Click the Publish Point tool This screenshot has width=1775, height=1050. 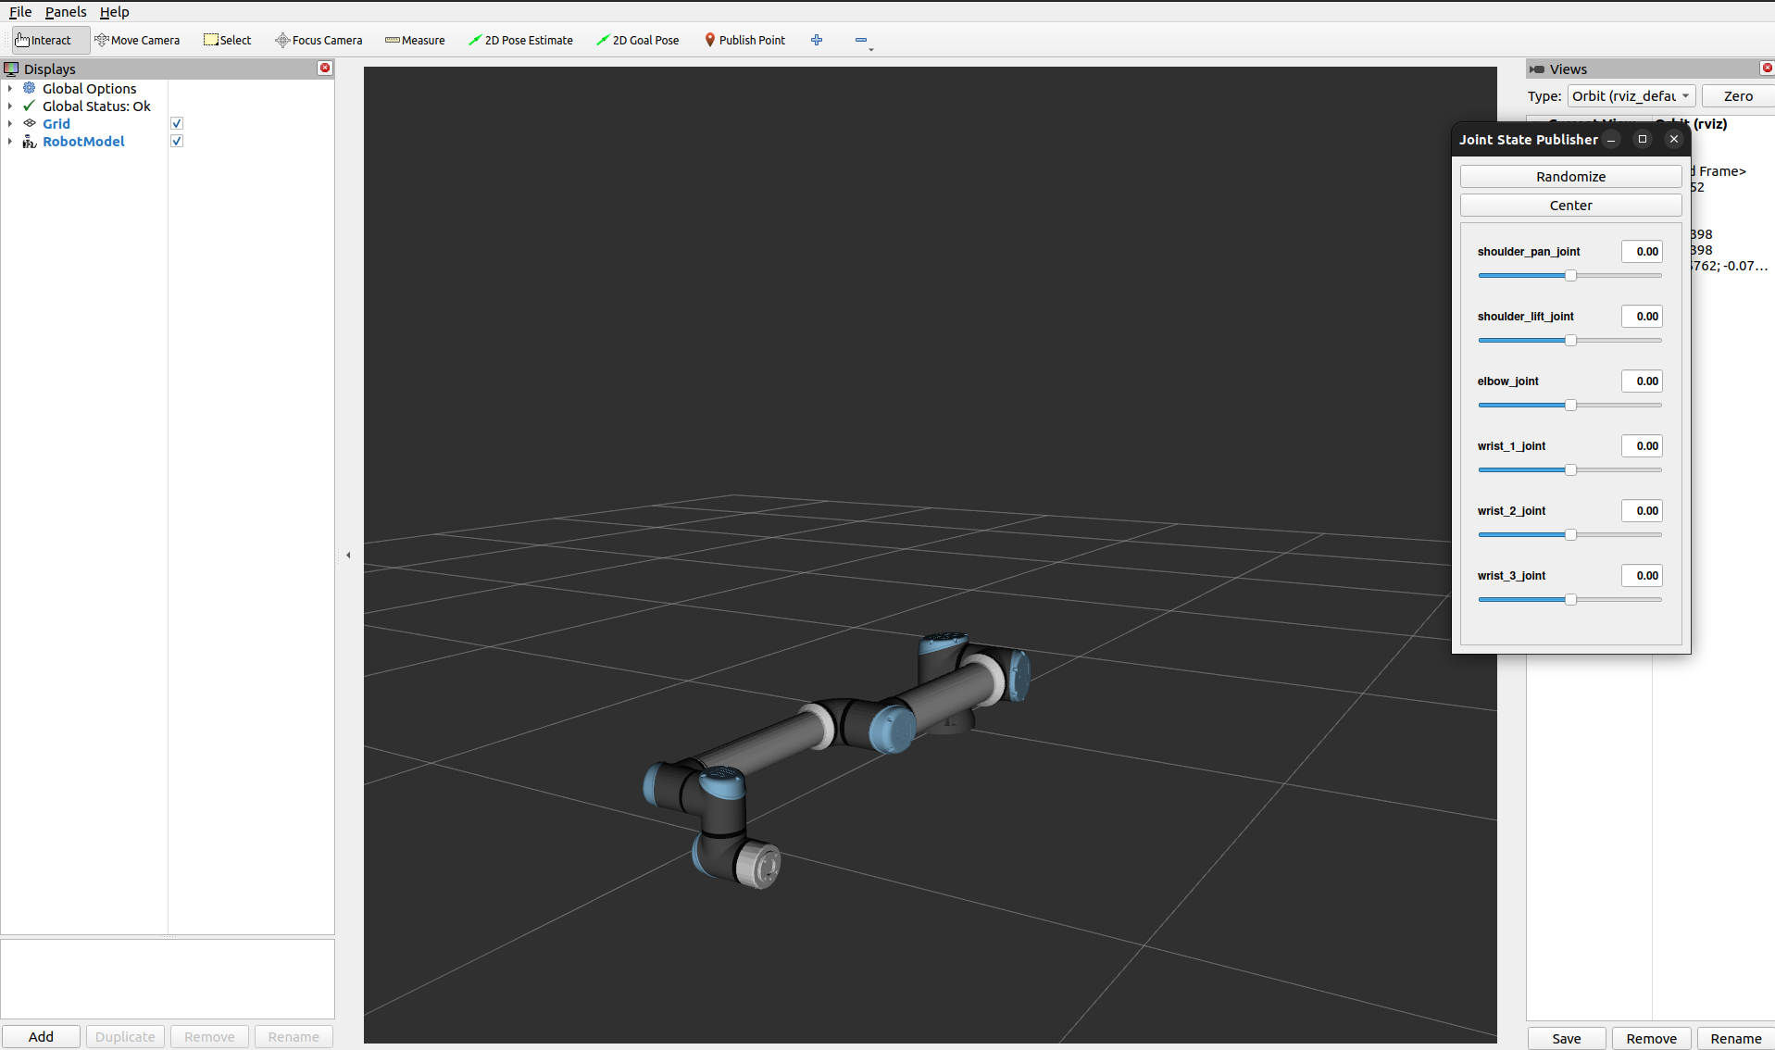point(744,40)
